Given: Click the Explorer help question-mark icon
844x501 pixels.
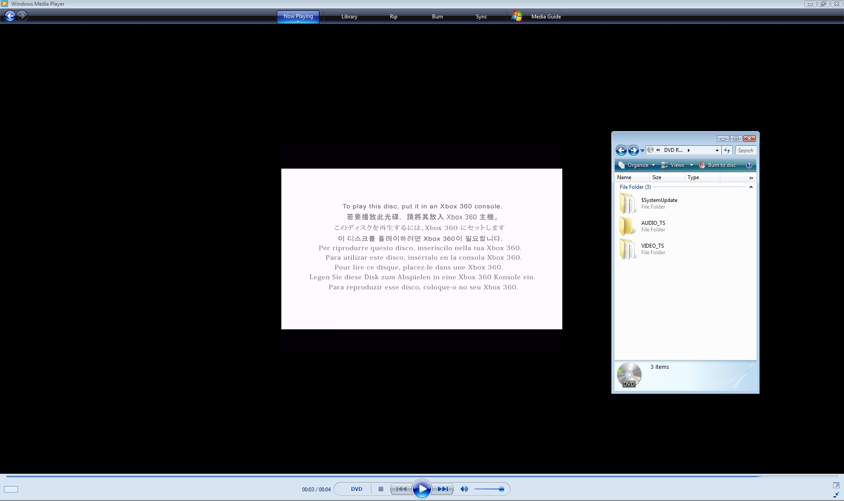Looking at the screenshot, I should click(x=749, y=165).
